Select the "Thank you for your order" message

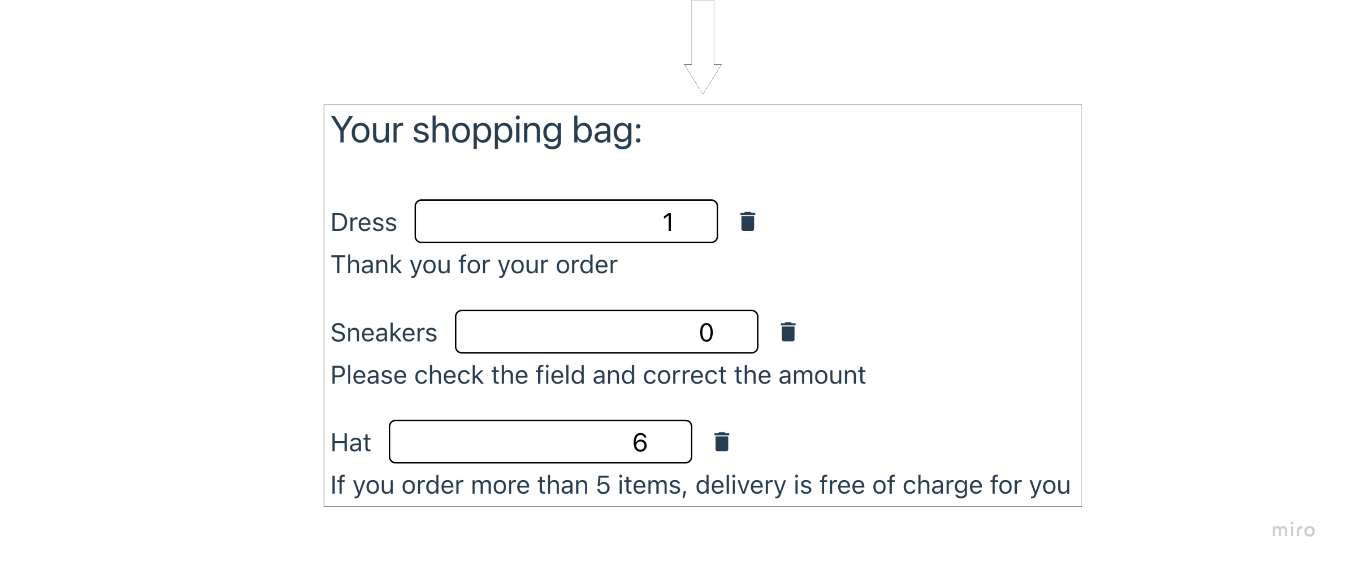pyautogui.click(x=474, y=265)
